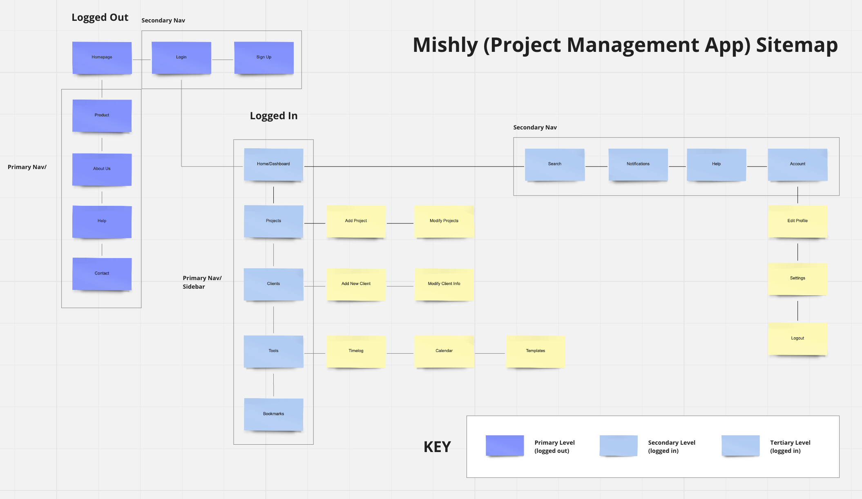Click the Secondary Nav label above Search
Viewport: 862px width, 499px height.
535,127
